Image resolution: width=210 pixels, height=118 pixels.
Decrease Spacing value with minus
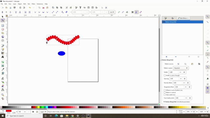click(x=181, y=79)
